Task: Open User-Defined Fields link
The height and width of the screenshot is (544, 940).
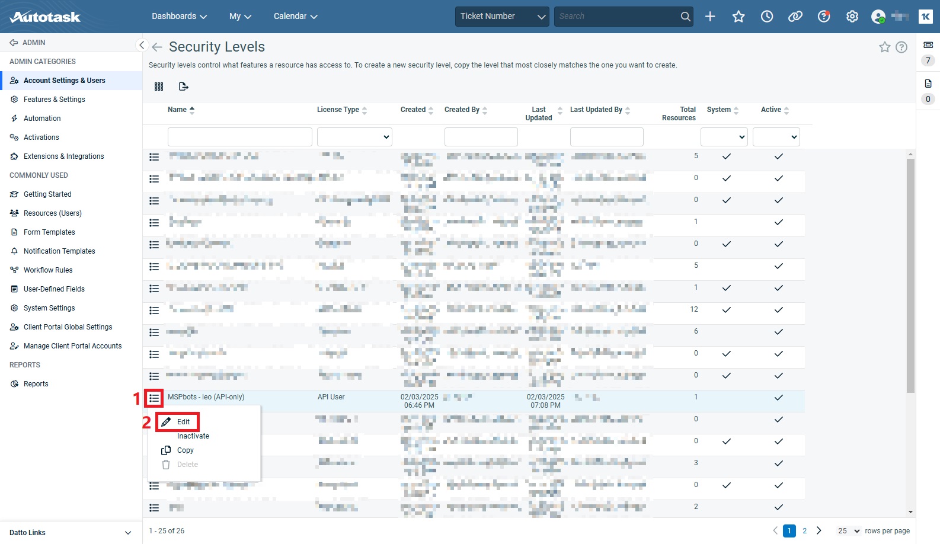Action: click(54, 289)
